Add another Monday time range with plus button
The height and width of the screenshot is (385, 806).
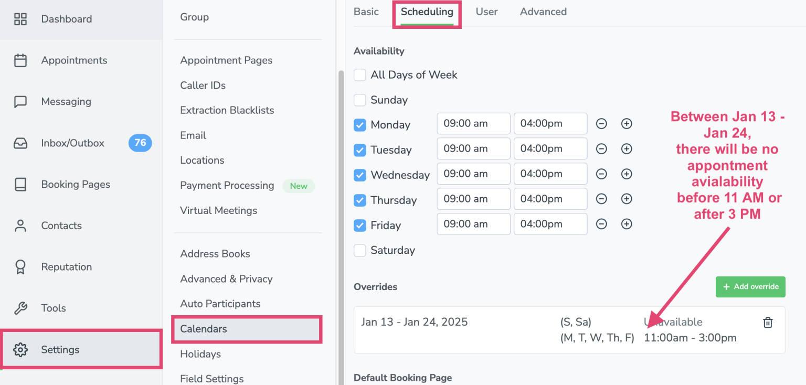click(627, 123)
